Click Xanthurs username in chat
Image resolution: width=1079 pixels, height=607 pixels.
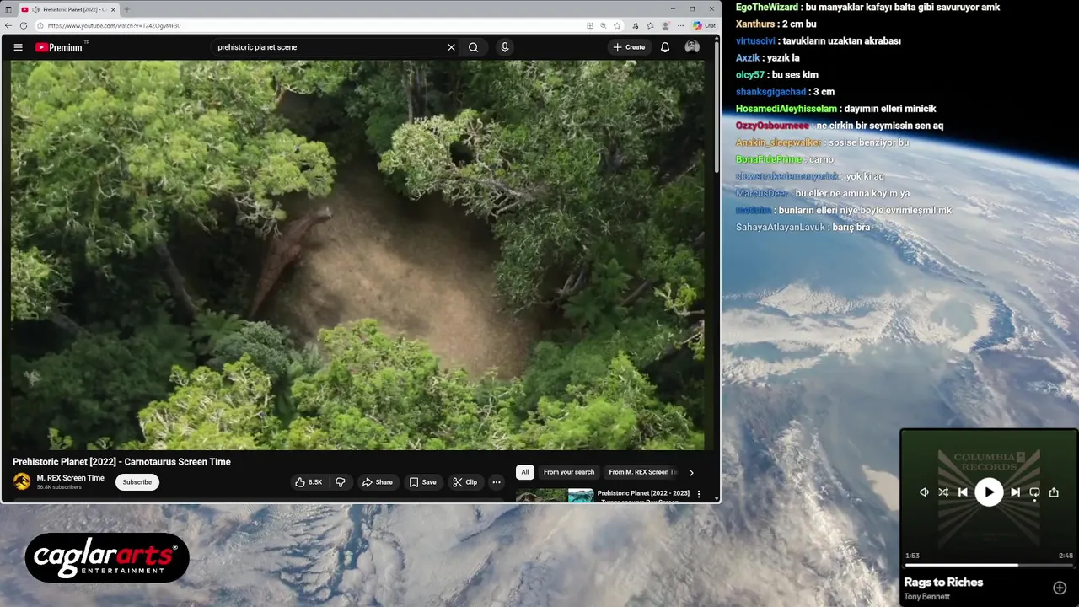pyautogui.click(x=755, y=24)
